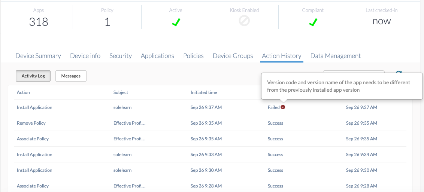Click the Apps count 318
The height and width of the screenshot is (192, 424).
pos(39,22)
